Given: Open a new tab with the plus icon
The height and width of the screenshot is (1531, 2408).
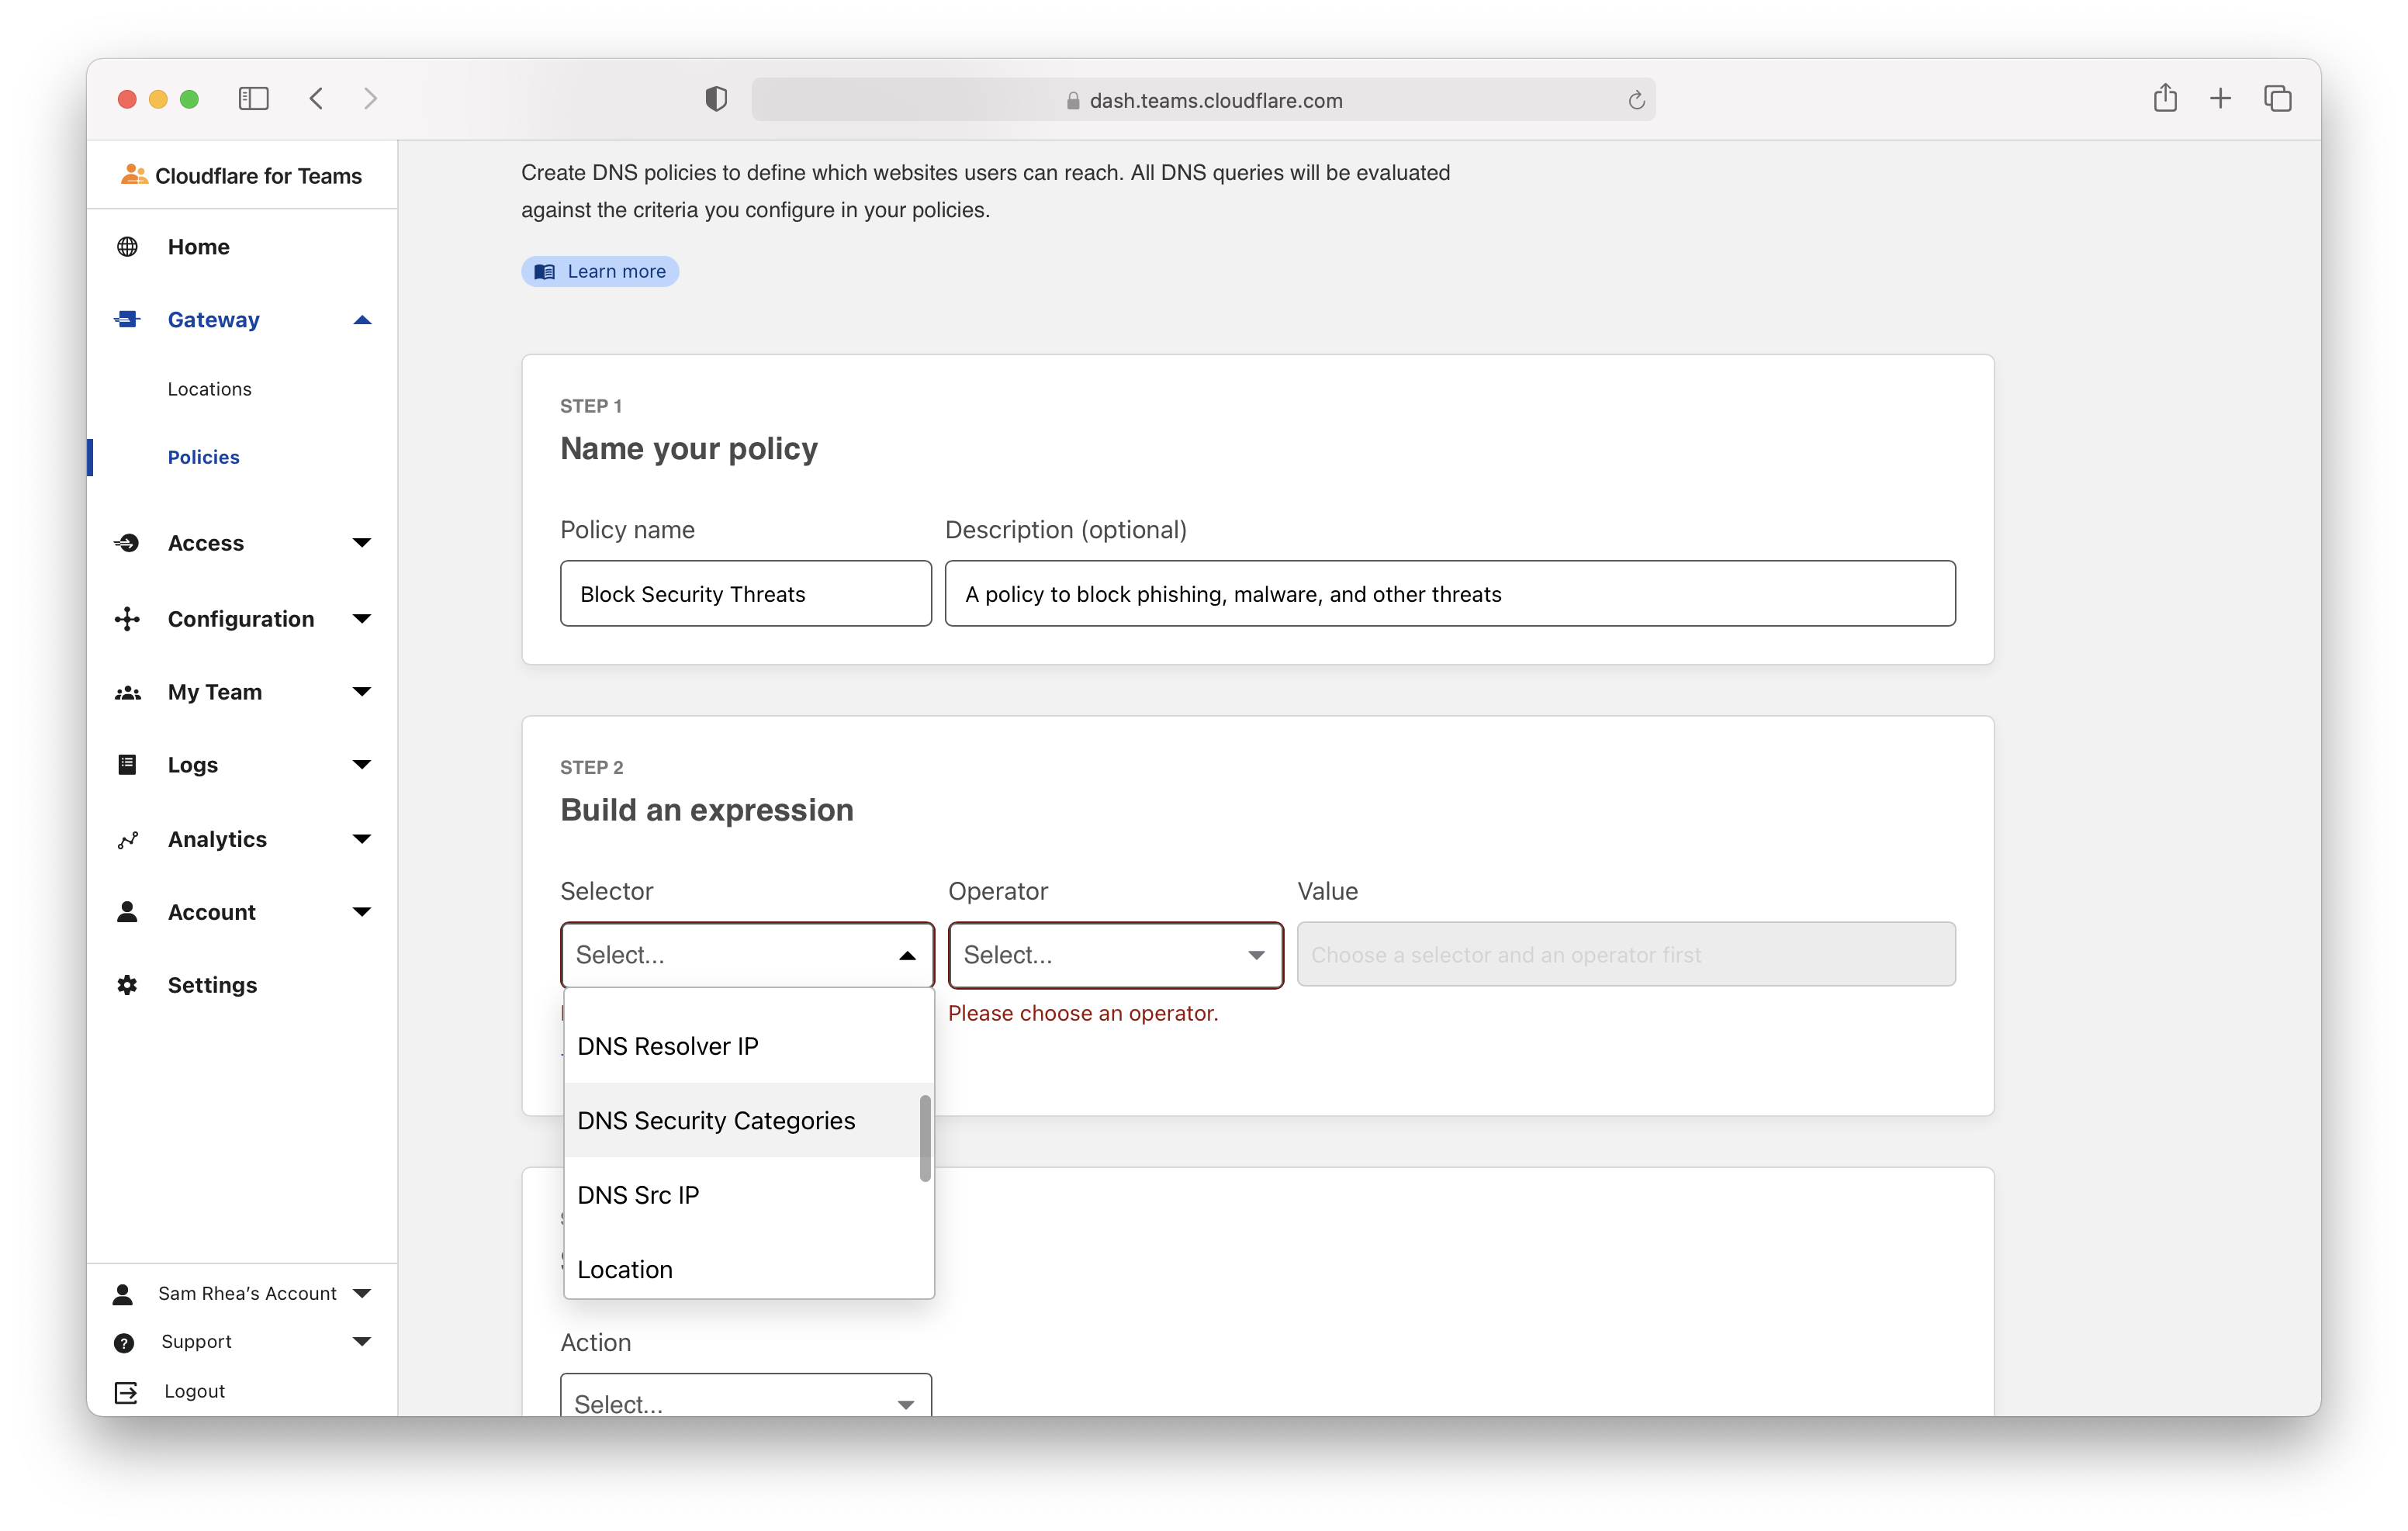Looking at the screenshot, I should (2220, 98).
